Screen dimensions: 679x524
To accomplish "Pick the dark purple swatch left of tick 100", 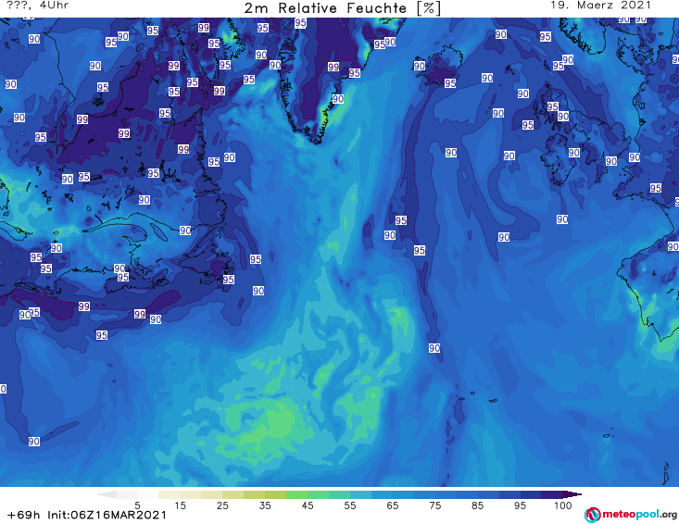I will (x=552, y=494).
